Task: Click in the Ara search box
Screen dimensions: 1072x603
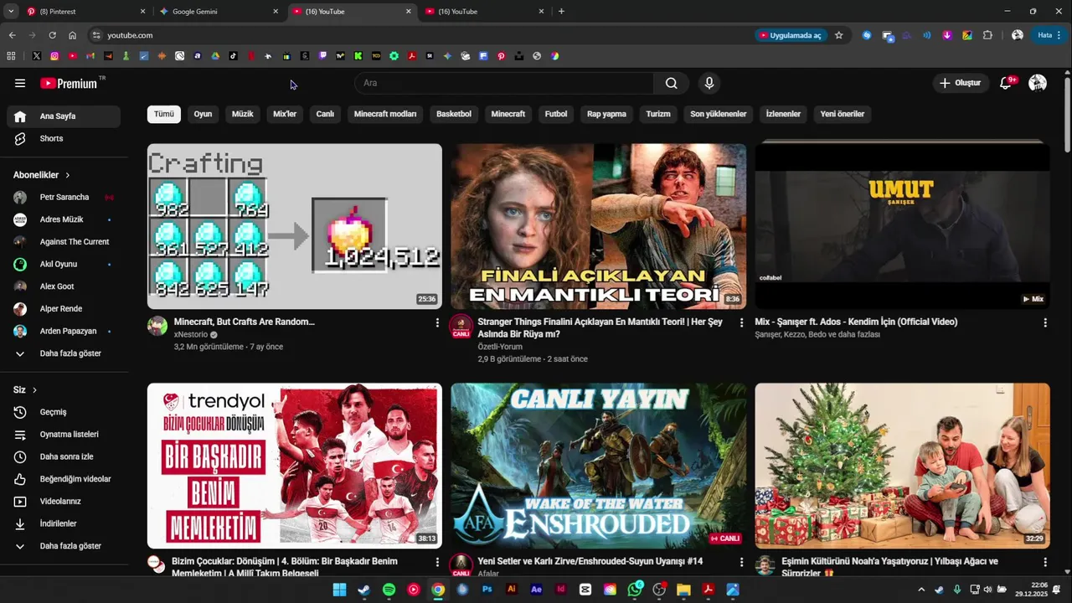Action: pyautogui.click(x=504, y=83)
